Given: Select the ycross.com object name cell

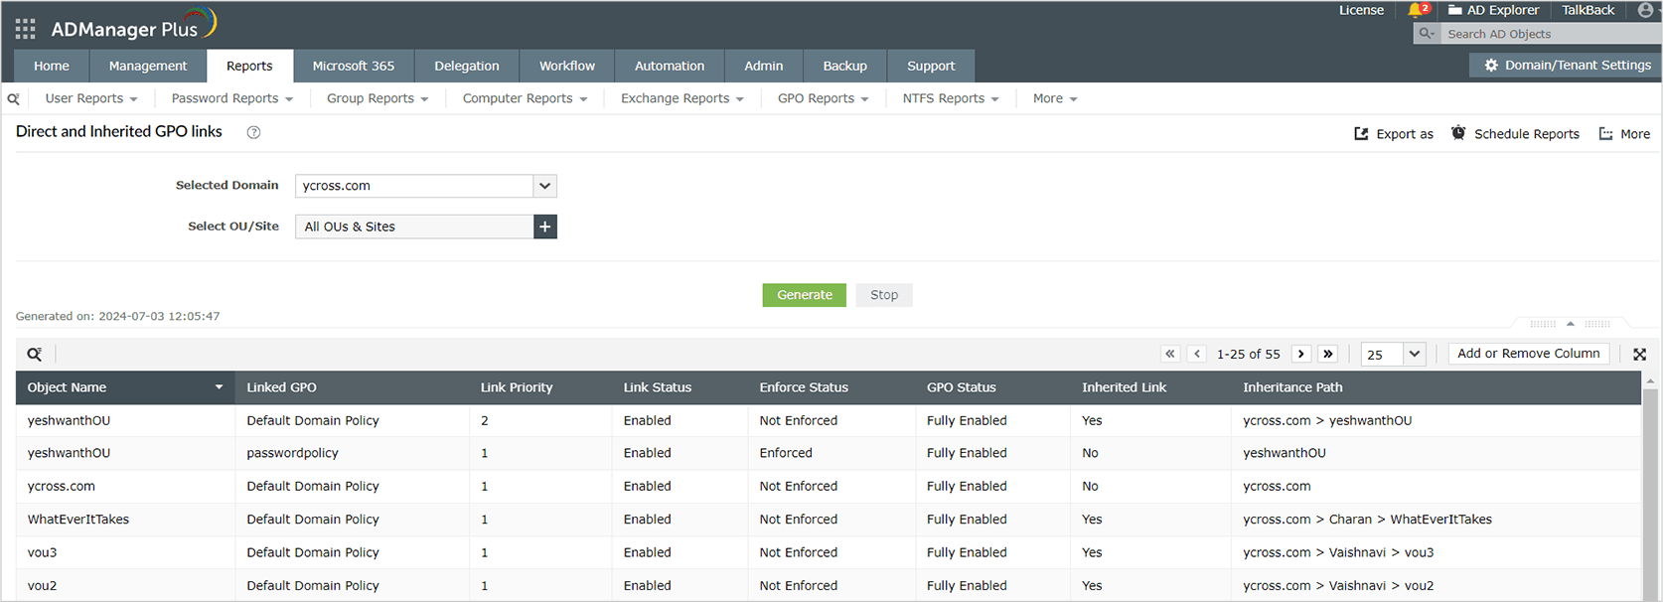Looking at the screenshot, I should (62, 487).
